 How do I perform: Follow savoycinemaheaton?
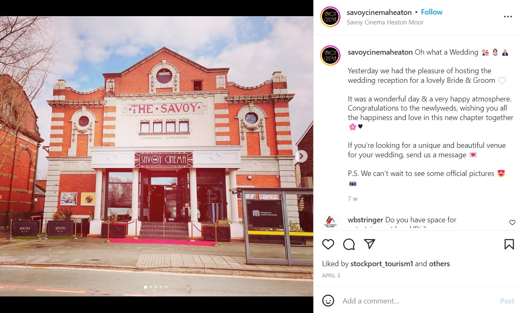tap(432, 12)
